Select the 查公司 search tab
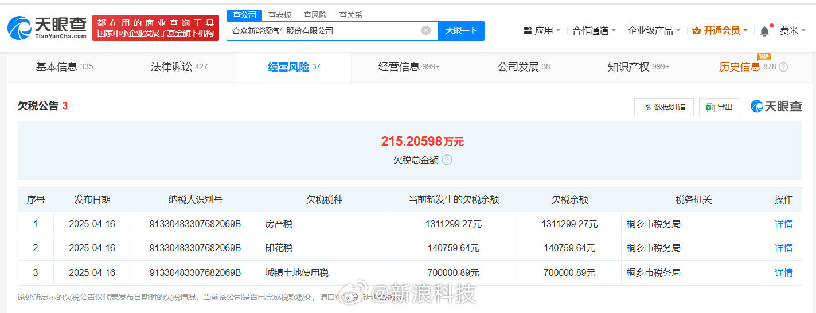Viewport: 816px width, 313px height. click(244, 15)
